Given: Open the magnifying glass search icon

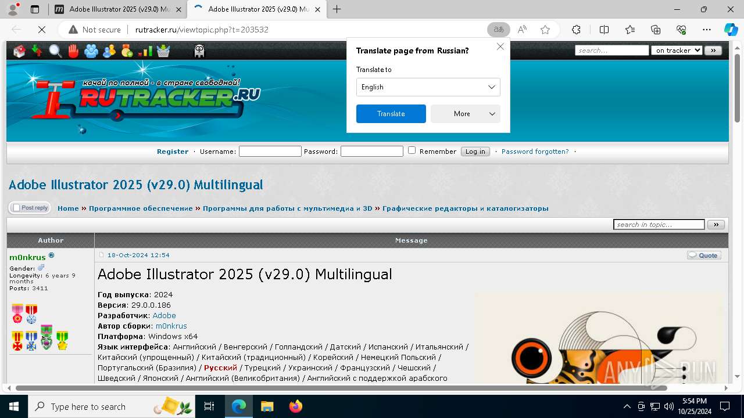Looking at the screenshot, I should pyautogui.click(x=55, y=51).
